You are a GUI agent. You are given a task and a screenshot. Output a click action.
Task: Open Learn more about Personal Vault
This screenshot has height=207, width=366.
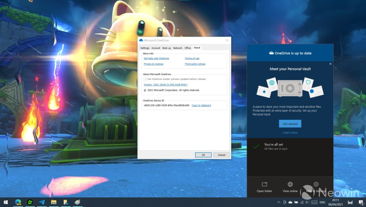coord(290,132)
